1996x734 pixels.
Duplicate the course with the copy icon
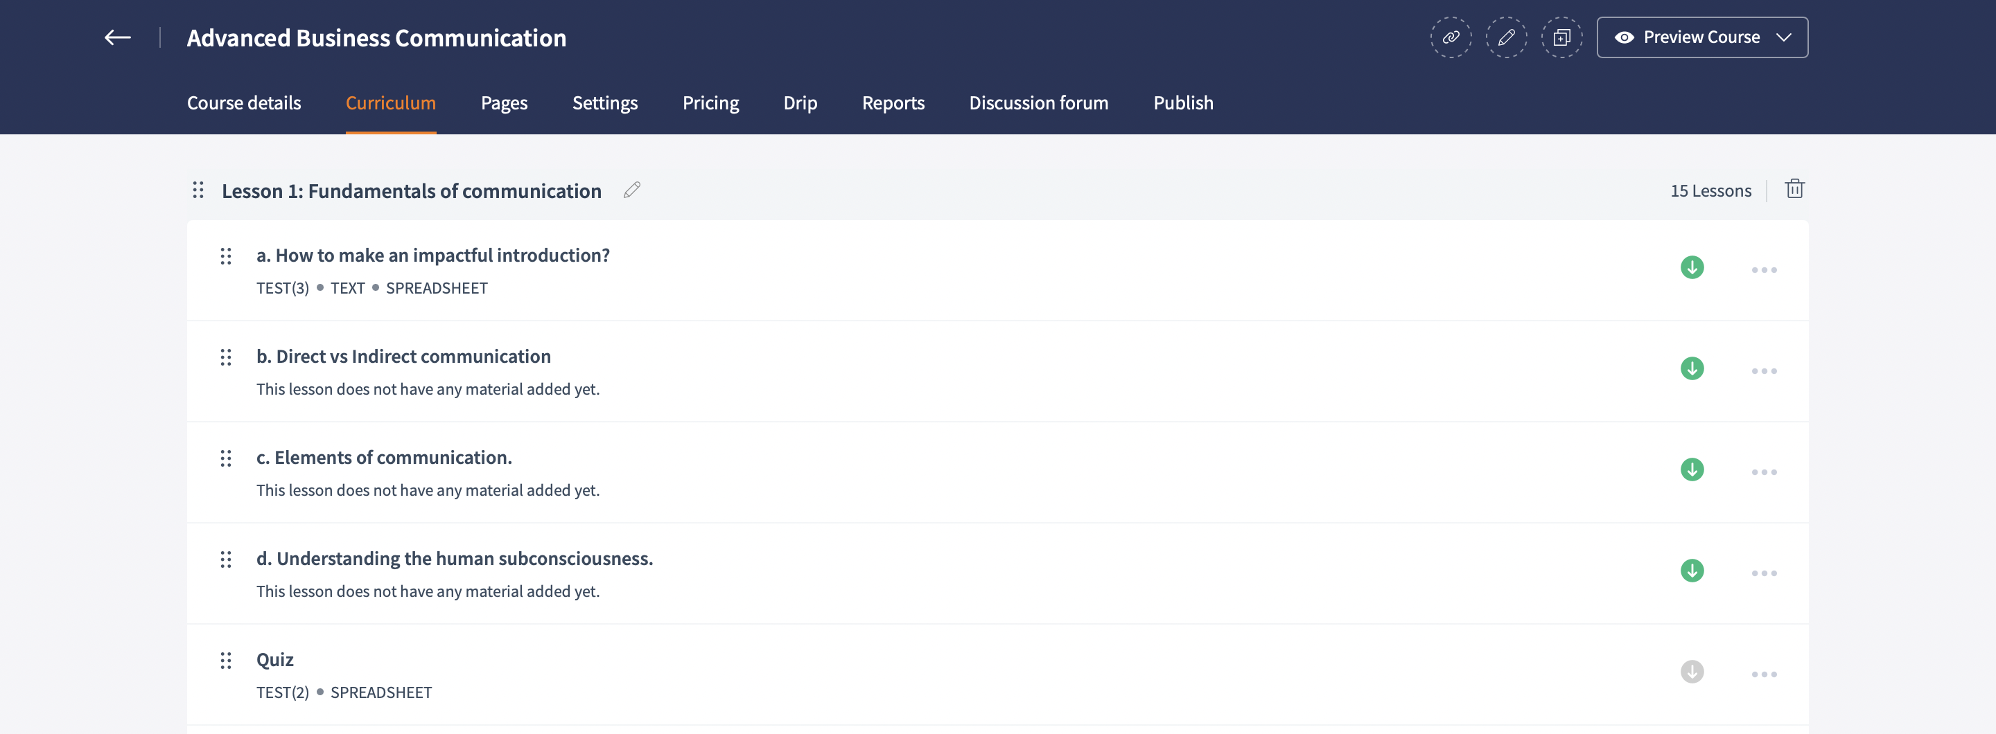tap(1561, 37)
